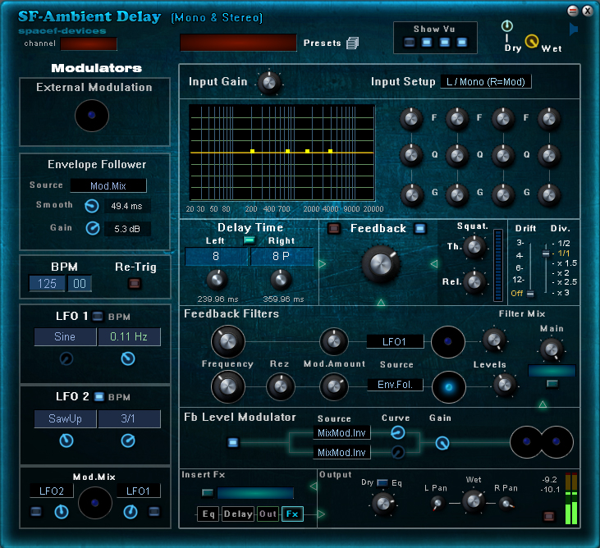The image size is (600, 548).
Task: Toggle the LFO 1 BPM sync switch
Action: (x=98, y=317)
